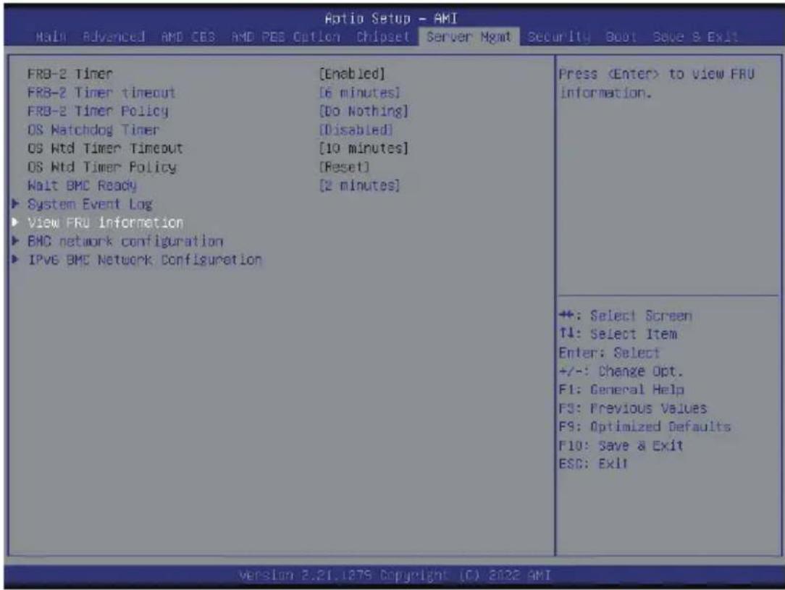Open the Chipset tab
Image resolution: width=785 pixels, height=590 pixels.
click(x=383, y=36)
